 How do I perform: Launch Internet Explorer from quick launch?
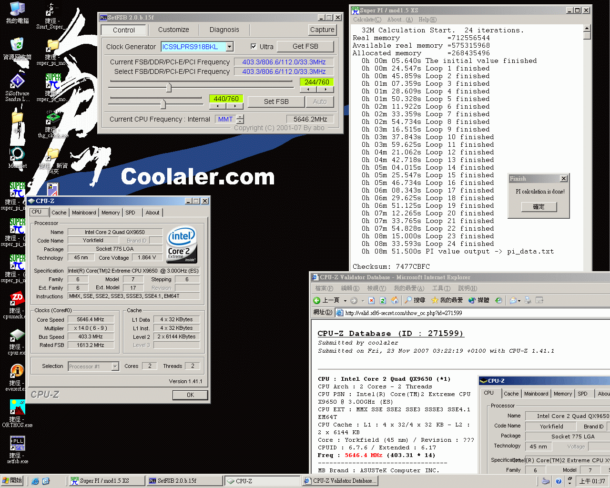click(x=35, y=481)
